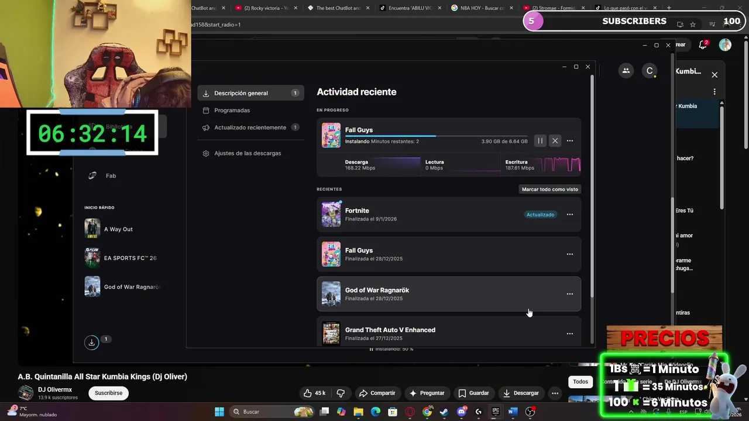This screenshot has width=749, height=421.
Task: Open God of War Ragnarök thumbnail in recent list
Action: point(331,294)
